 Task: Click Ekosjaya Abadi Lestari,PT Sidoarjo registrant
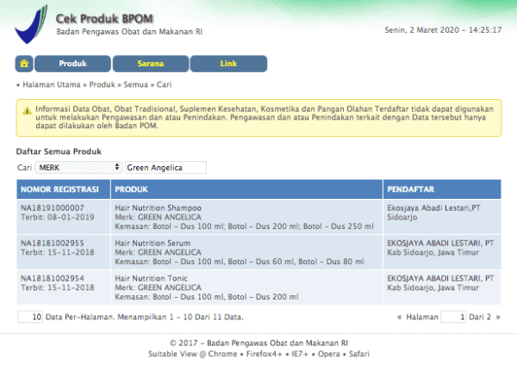click(x=433, y=213)
